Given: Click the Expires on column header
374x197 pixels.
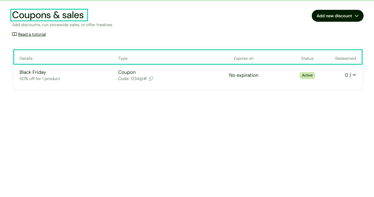Looking at the screenshot, I should click(244, 58).
